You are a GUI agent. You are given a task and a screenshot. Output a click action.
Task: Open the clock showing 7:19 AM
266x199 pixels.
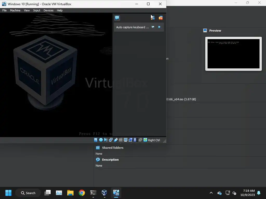248,193
